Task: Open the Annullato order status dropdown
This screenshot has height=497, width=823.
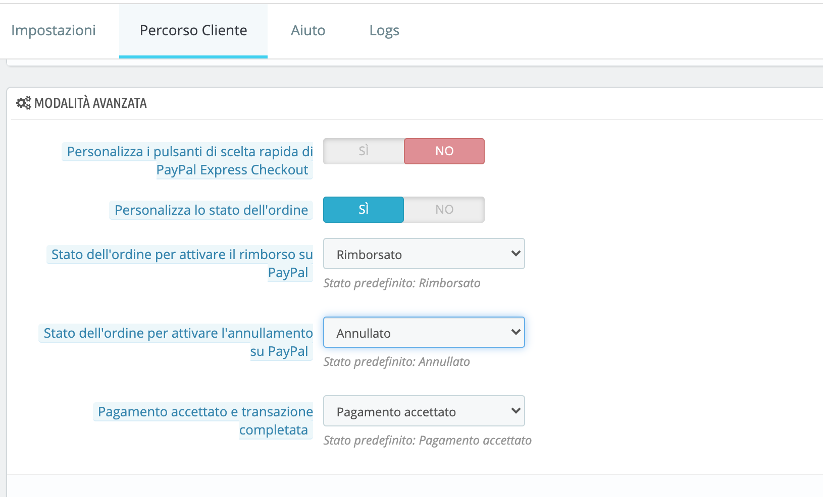Action: pos(424,333)
